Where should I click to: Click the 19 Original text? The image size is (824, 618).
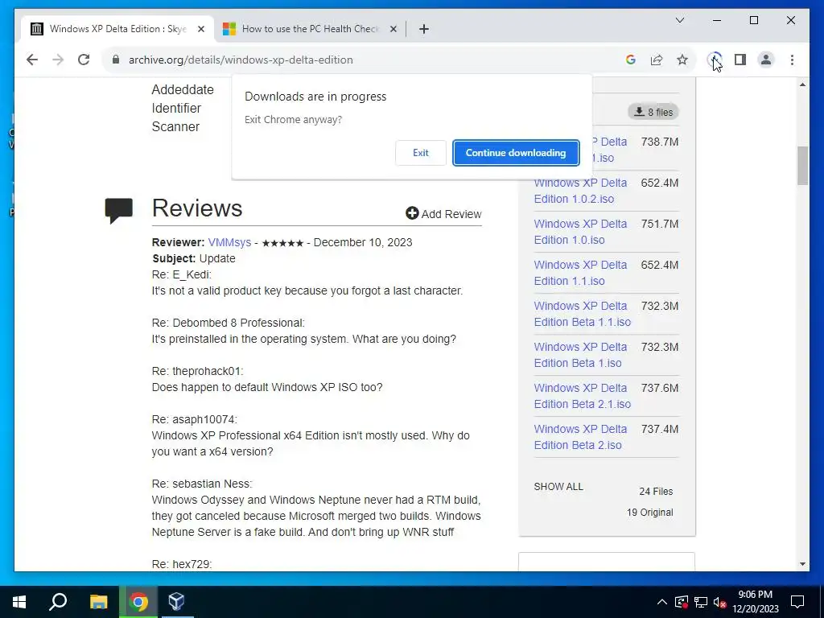[649, 513]
